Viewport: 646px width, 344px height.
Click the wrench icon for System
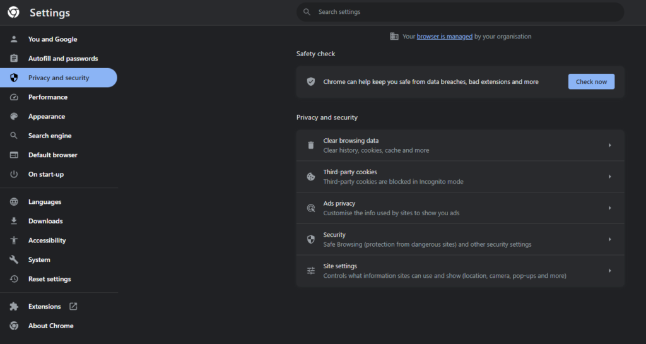click(14, 260)
